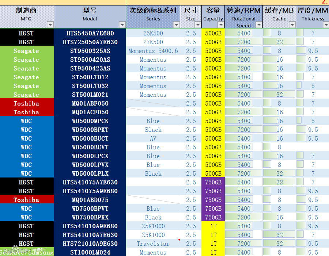Click the WD5000LPVX model cell

[90, 165]
